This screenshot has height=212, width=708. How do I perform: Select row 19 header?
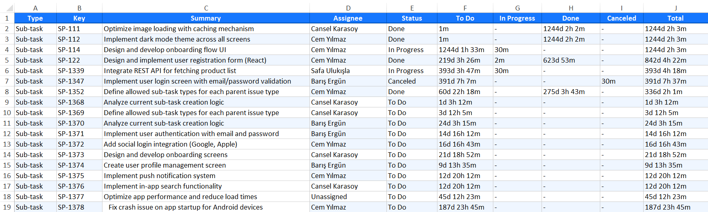click(7, 207)
